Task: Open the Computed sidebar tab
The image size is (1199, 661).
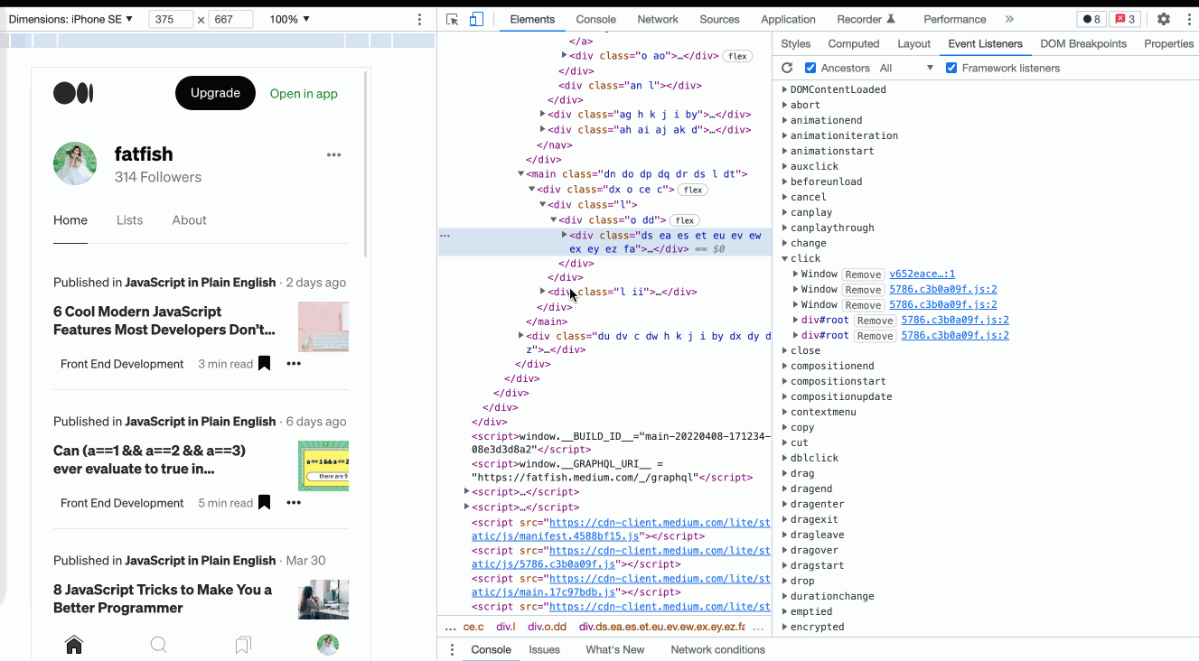Action: click(854, 43)
